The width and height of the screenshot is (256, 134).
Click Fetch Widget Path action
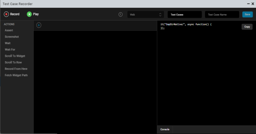(16, 75)
